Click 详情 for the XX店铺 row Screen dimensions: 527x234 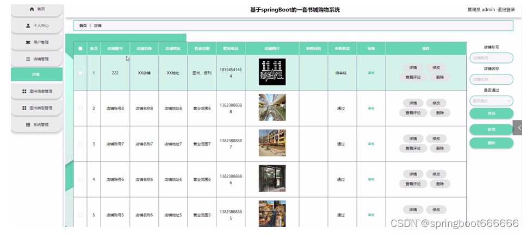413,67
